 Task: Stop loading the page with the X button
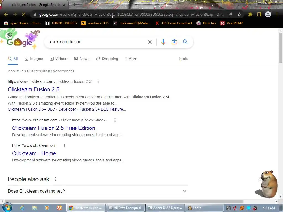click(x=24, y=14)
